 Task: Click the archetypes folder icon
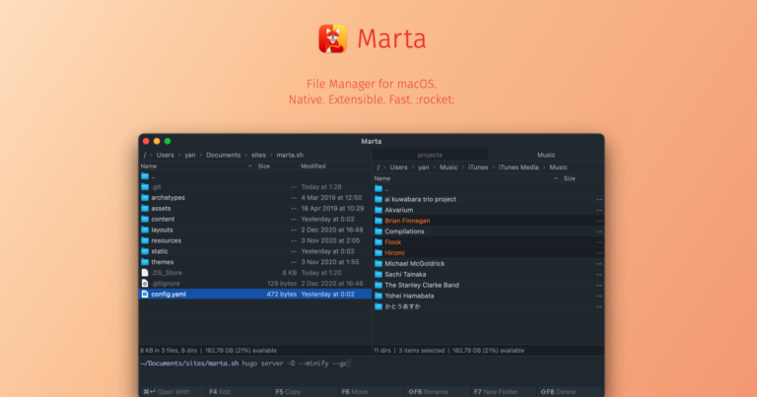tap(145, 197)
